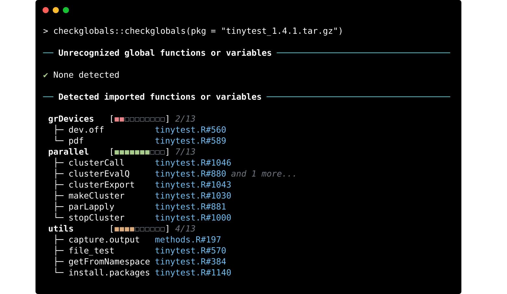Viewport: 507px width, 294px height.
Task: Click the methods.R#197 source link
Action: (x=187, y=240)
